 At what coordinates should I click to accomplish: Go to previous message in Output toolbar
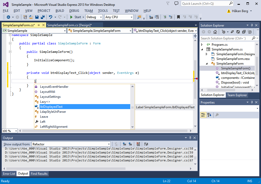click(124, 144)
